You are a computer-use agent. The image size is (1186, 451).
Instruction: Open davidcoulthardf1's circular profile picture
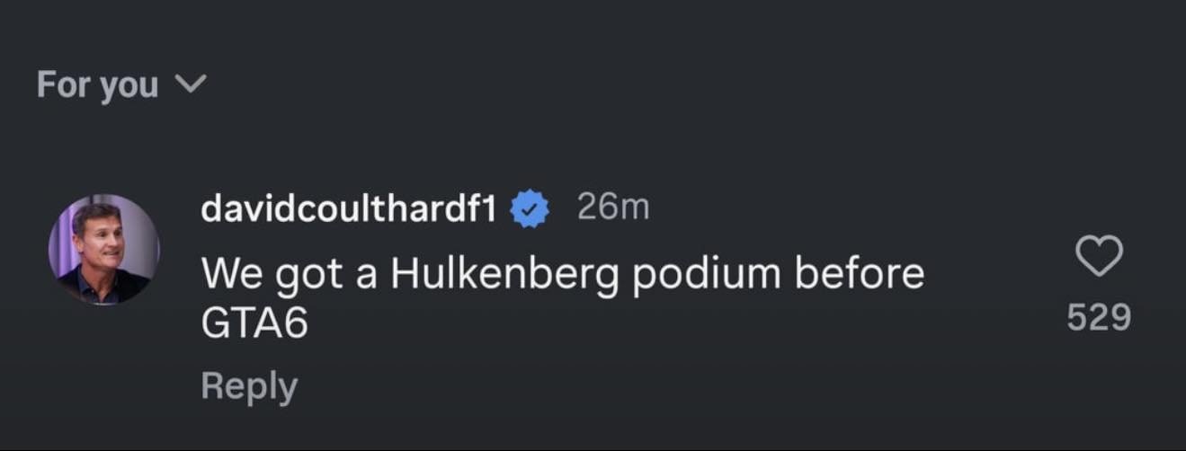[x=103, y=249]
